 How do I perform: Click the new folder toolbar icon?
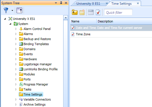[82, 12]
